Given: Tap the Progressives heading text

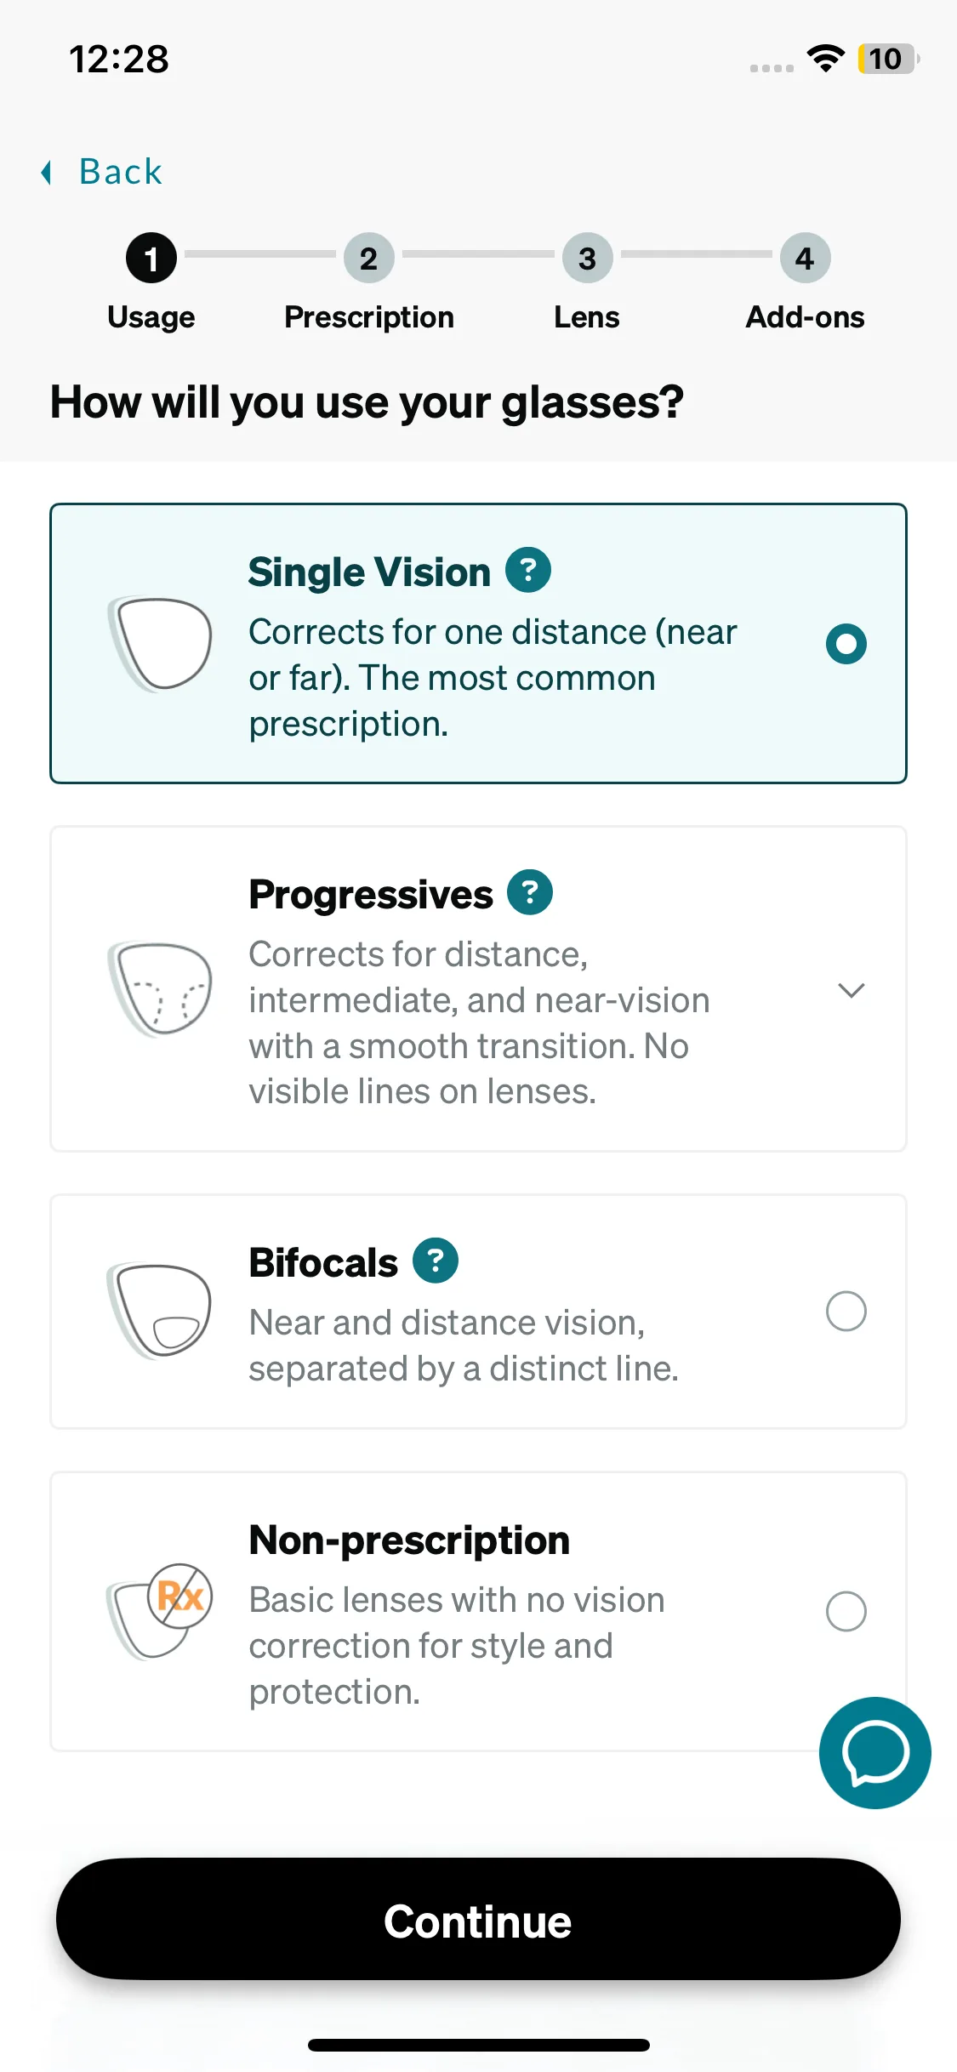Looking at the screenshot, I should (x=371, y=895).
